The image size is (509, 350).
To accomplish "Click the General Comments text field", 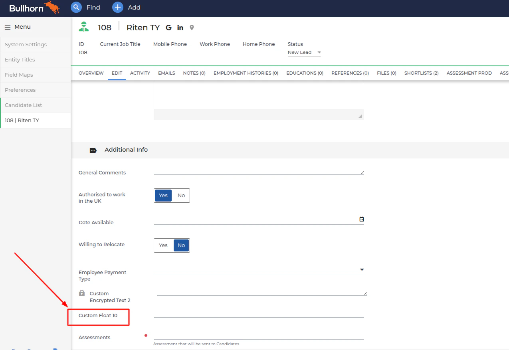I will point(258,171).
